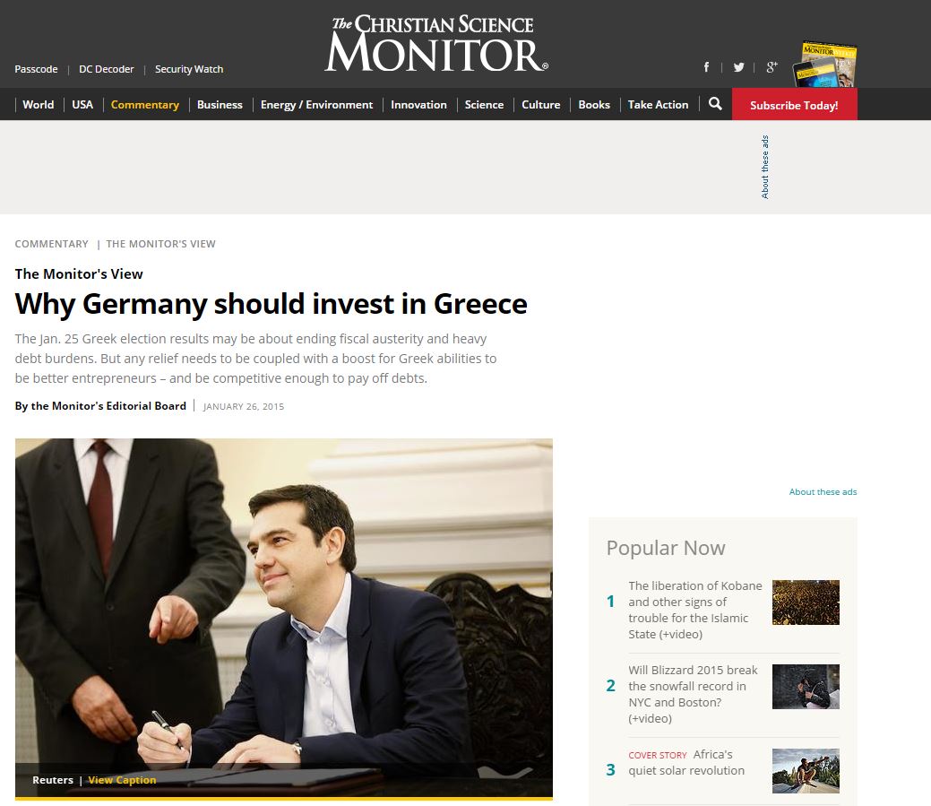Screen dimensions: 931x806
Task: Open the Facebook social icon
Action: [x=706, y=67]
